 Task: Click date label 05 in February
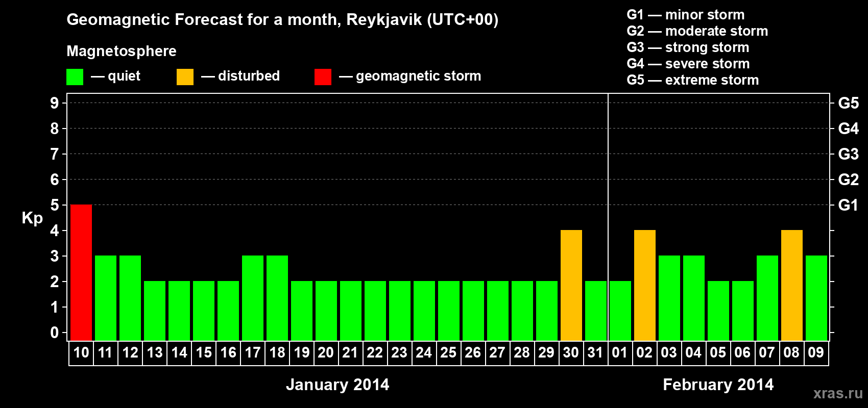coord(718,352)
